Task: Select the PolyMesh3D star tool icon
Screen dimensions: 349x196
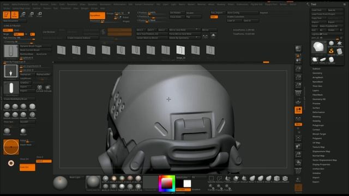Action: (339, 44)
